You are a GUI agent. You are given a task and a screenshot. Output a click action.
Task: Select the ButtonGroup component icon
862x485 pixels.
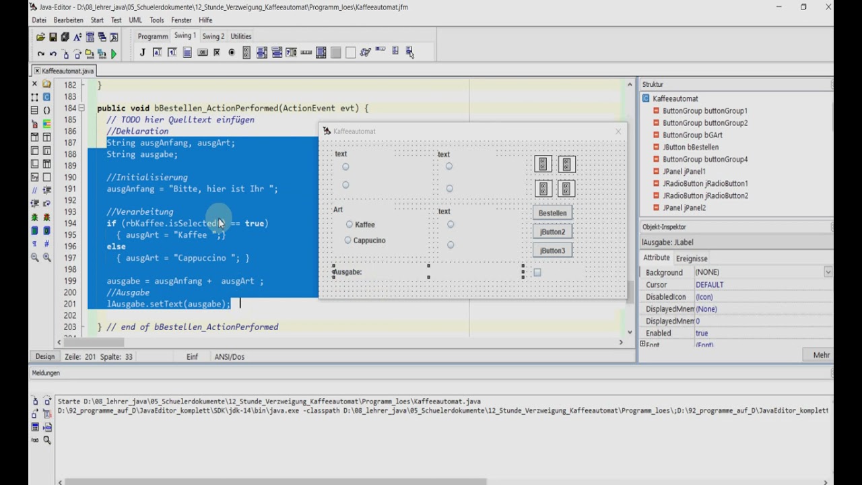[x=246, y=53]
